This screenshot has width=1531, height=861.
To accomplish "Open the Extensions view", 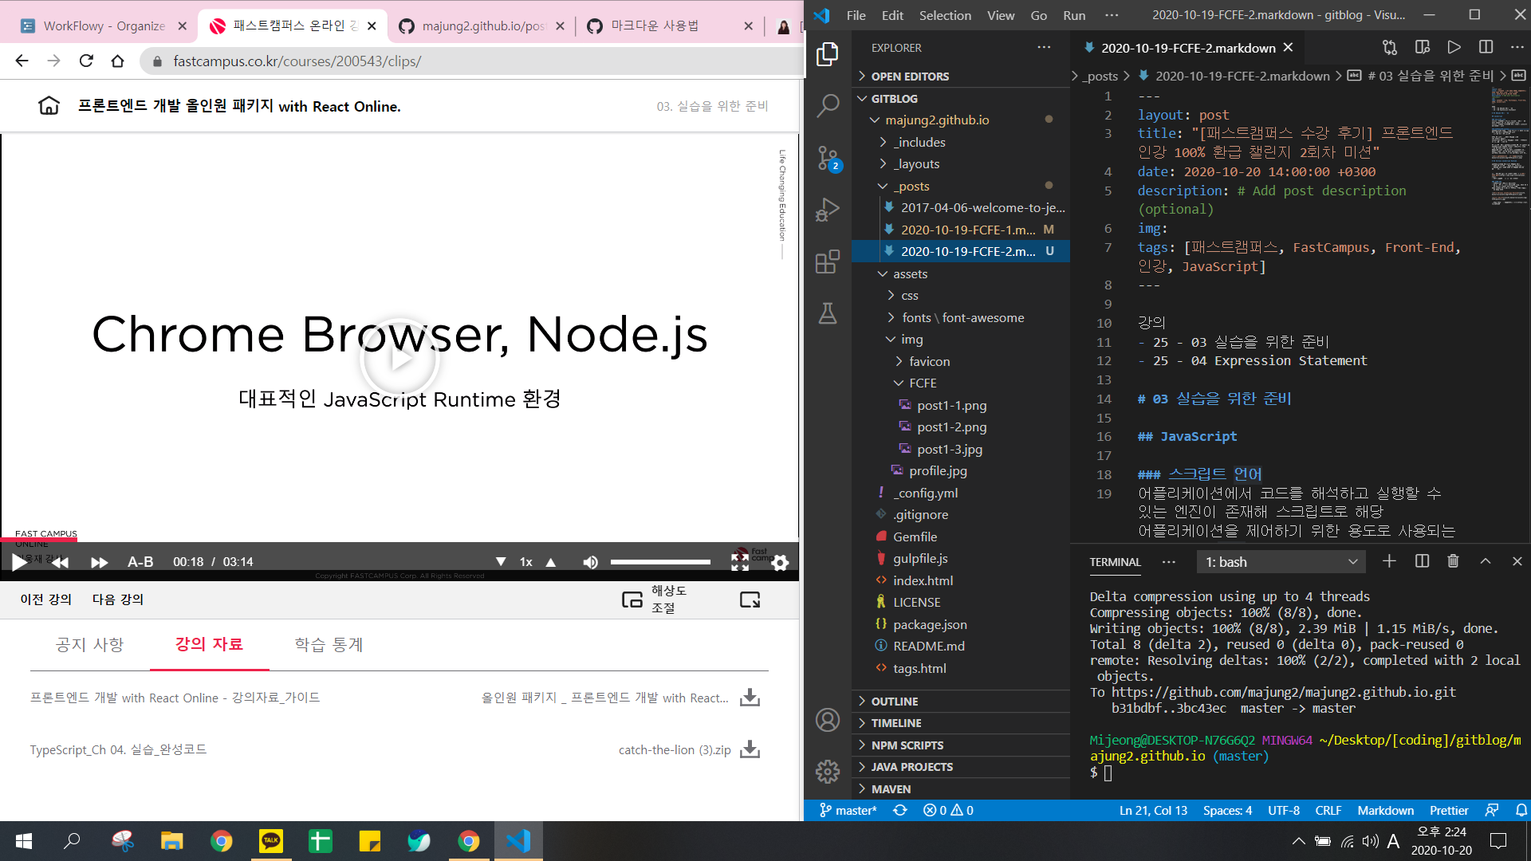I will (828, 261).
